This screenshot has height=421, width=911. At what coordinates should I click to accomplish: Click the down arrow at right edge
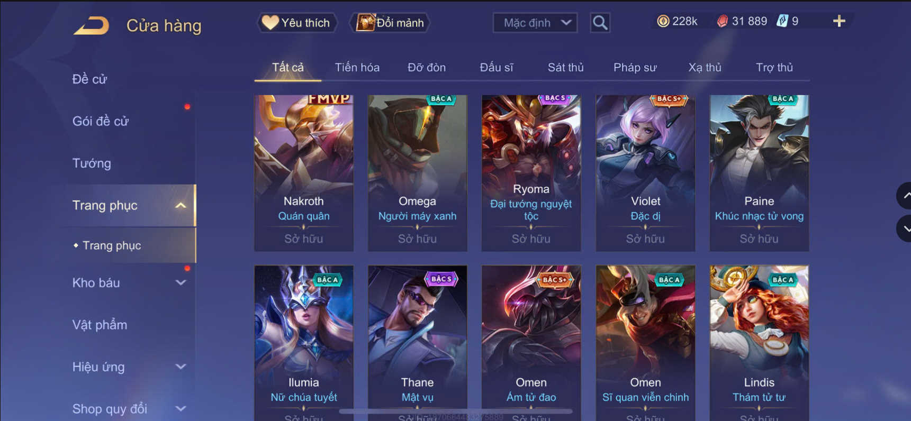tap(904, 228)
